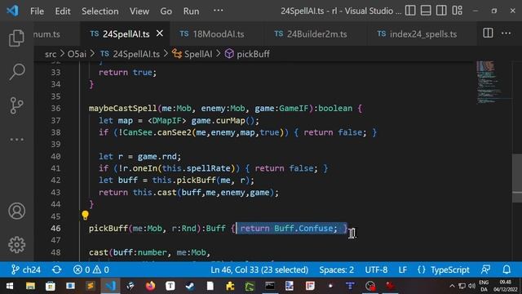Click Ln 46, Col 33 cursor position
The image size is (522, 294).
tap(259, 269)
